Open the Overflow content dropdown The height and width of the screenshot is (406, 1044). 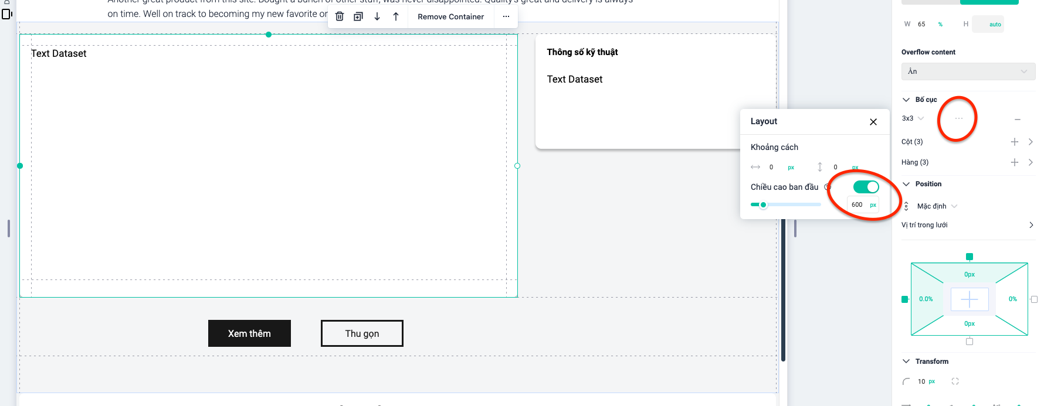coord(968,71)
